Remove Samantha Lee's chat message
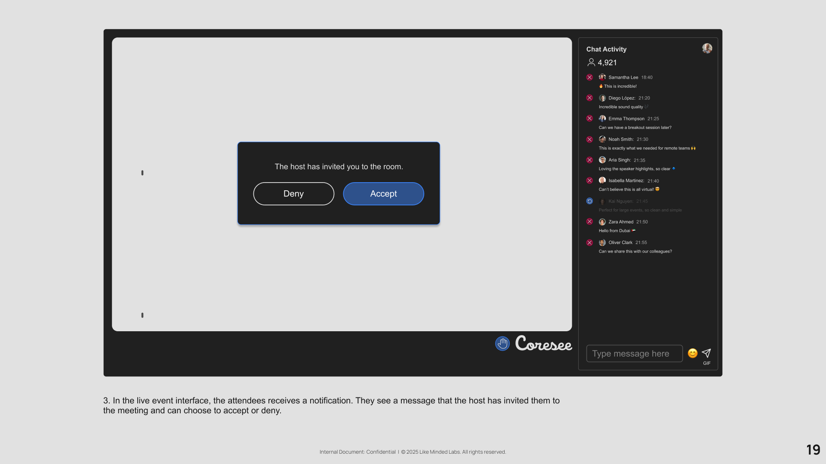The width and height of the screenshot is (826, 464). point(589,77)
